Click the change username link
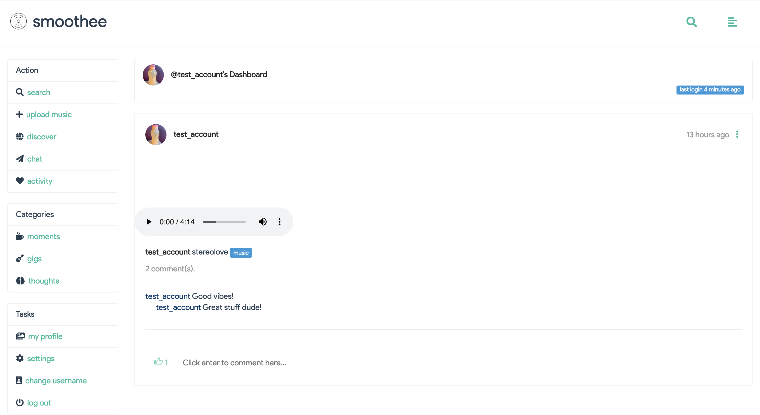The width and height of the screenshot is (760, 415). point(56,380)
